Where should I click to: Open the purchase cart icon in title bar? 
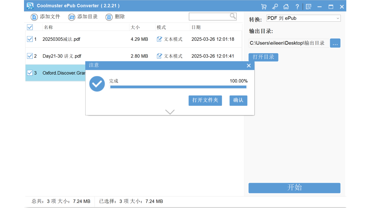[x=264, y=6]
